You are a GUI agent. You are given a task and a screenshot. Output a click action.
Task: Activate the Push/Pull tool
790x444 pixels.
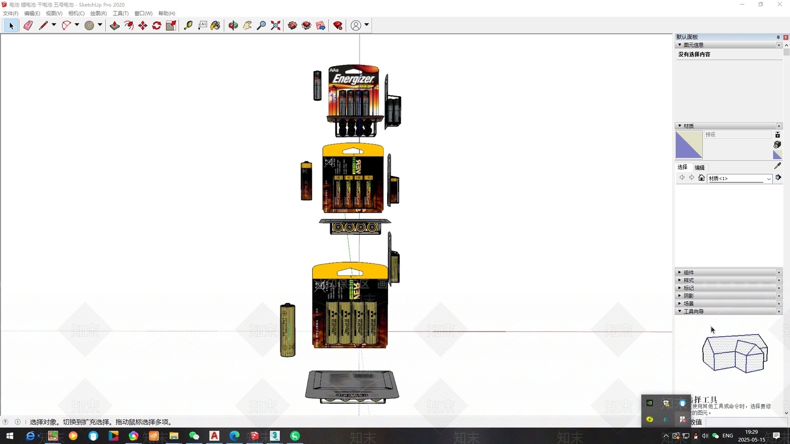click(115, 26)
